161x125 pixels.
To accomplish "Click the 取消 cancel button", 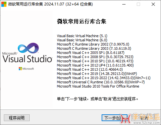I will (144, 118).
